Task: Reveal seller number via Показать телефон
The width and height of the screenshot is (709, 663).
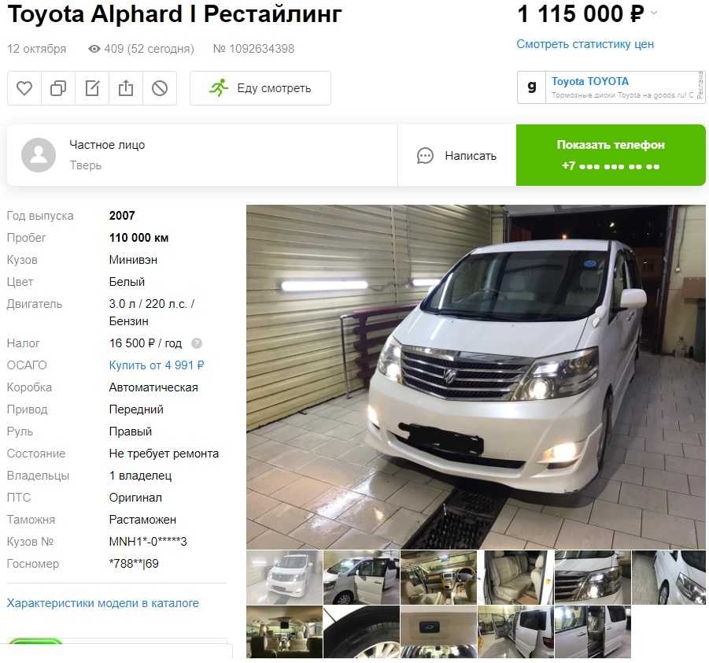Action: click(611, 155)
